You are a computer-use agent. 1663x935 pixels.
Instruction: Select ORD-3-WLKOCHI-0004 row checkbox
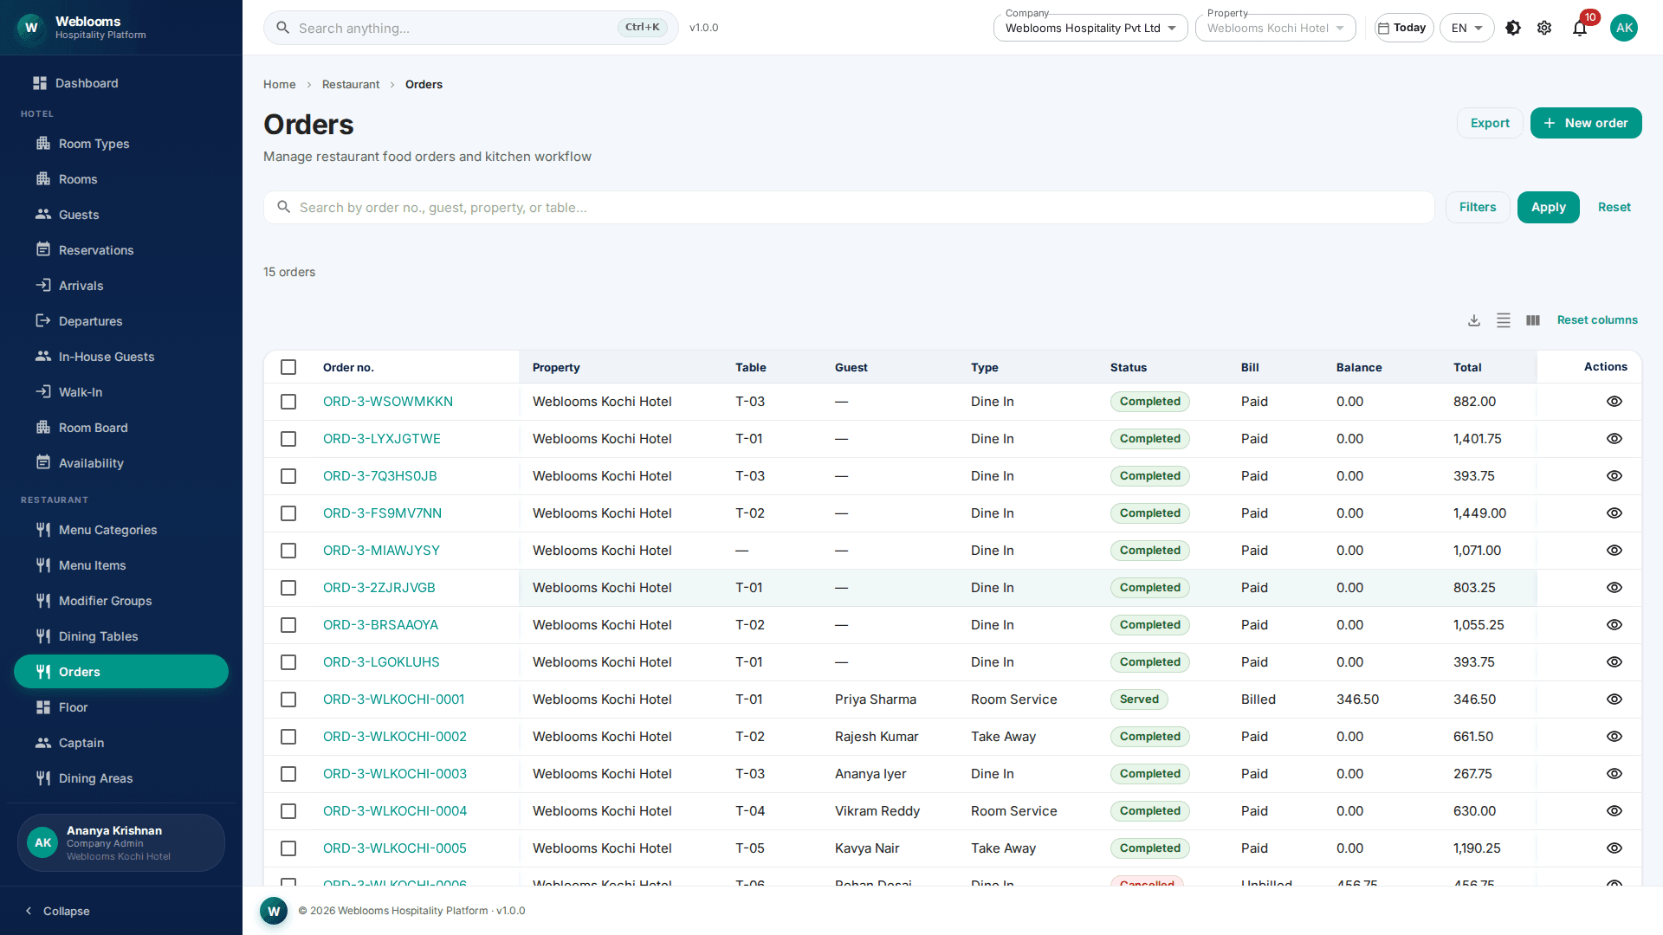(x=288, y=811)
